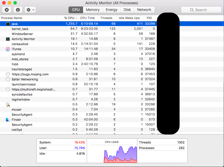Sort by the Threads column header
The image size is (224, 167).
106,18
